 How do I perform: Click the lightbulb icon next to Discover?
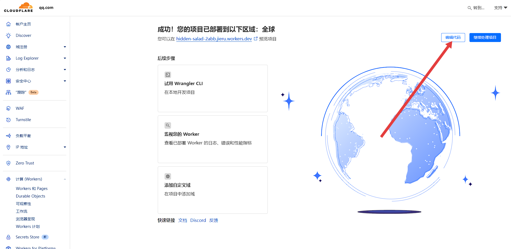[x=8, y=35]
